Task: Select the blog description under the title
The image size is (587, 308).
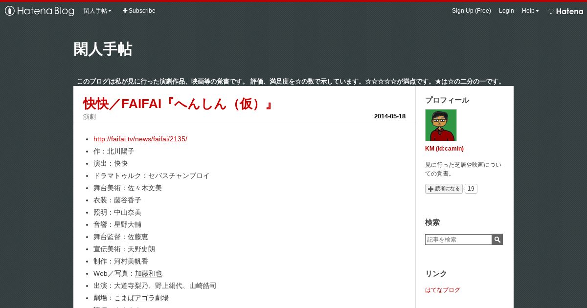Action: (x=291, y=82)
